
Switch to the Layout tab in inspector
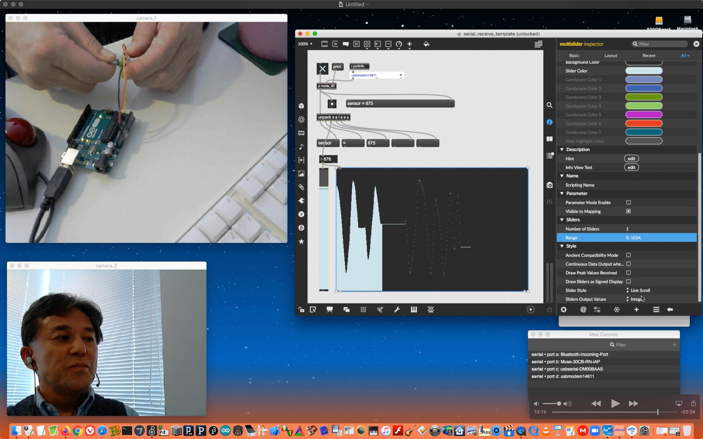(610, 55)
